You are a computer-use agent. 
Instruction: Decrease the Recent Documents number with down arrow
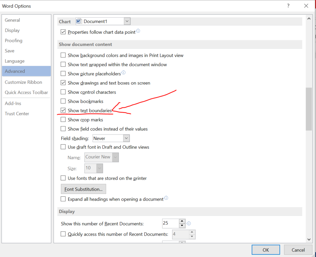[x=182, y=225]
